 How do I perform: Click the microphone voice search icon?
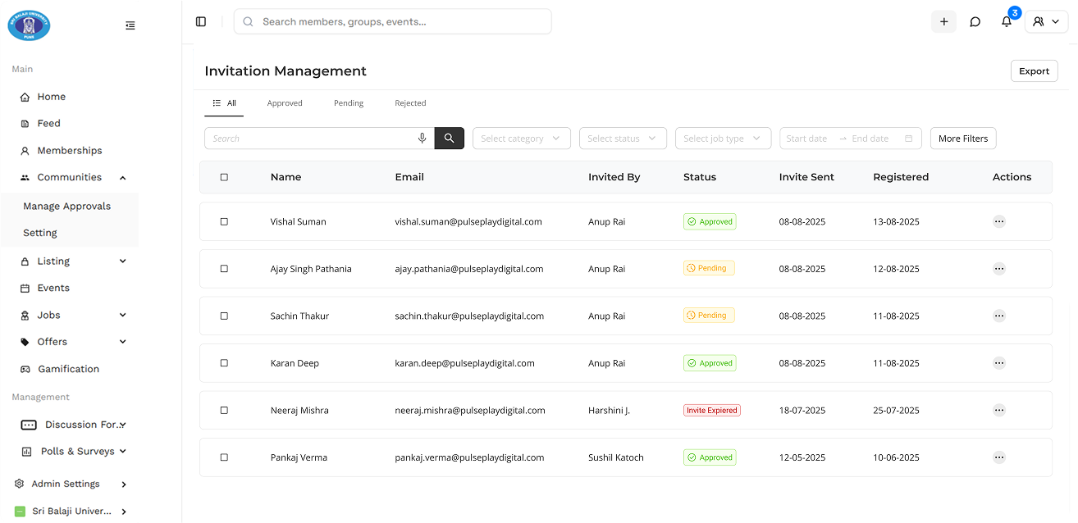point(422,139)
